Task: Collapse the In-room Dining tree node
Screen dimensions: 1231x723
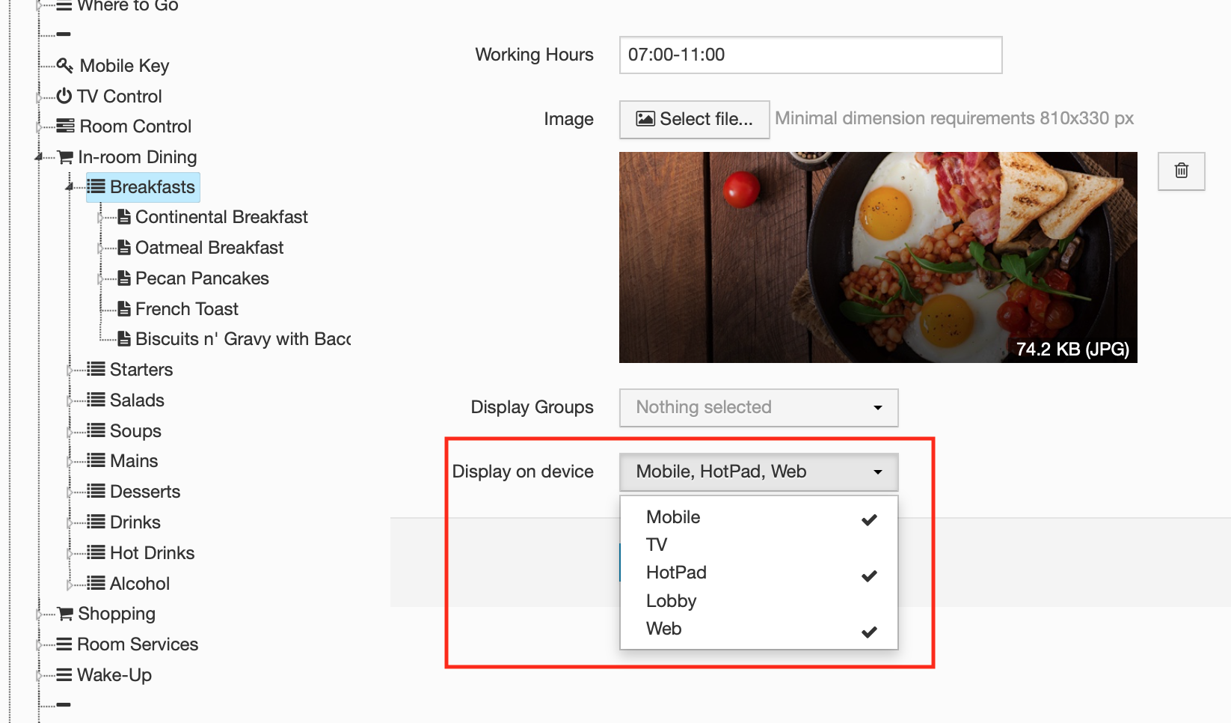Action: click(x=39, y=157)
